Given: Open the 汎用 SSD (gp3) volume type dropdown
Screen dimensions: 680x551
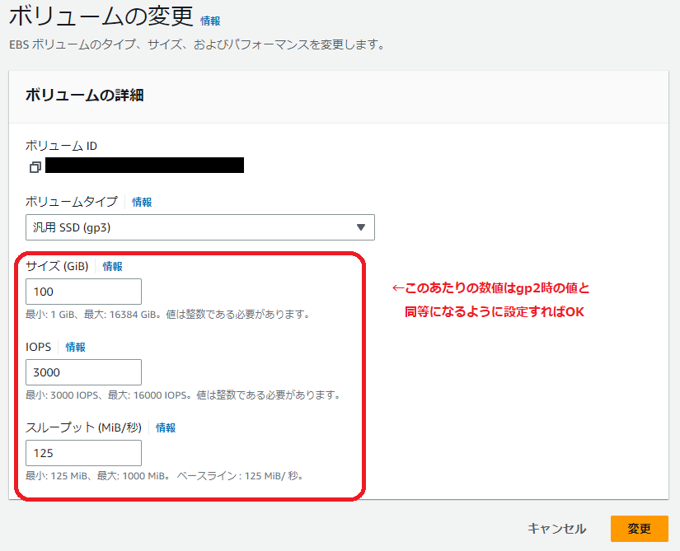Looking at the screenshot, I should [x=198, y=227].
